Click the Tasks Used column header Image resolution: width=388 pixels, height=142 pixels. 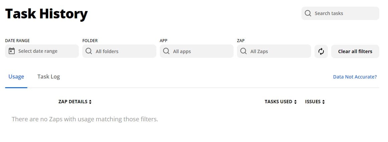(x=278, y=102)
